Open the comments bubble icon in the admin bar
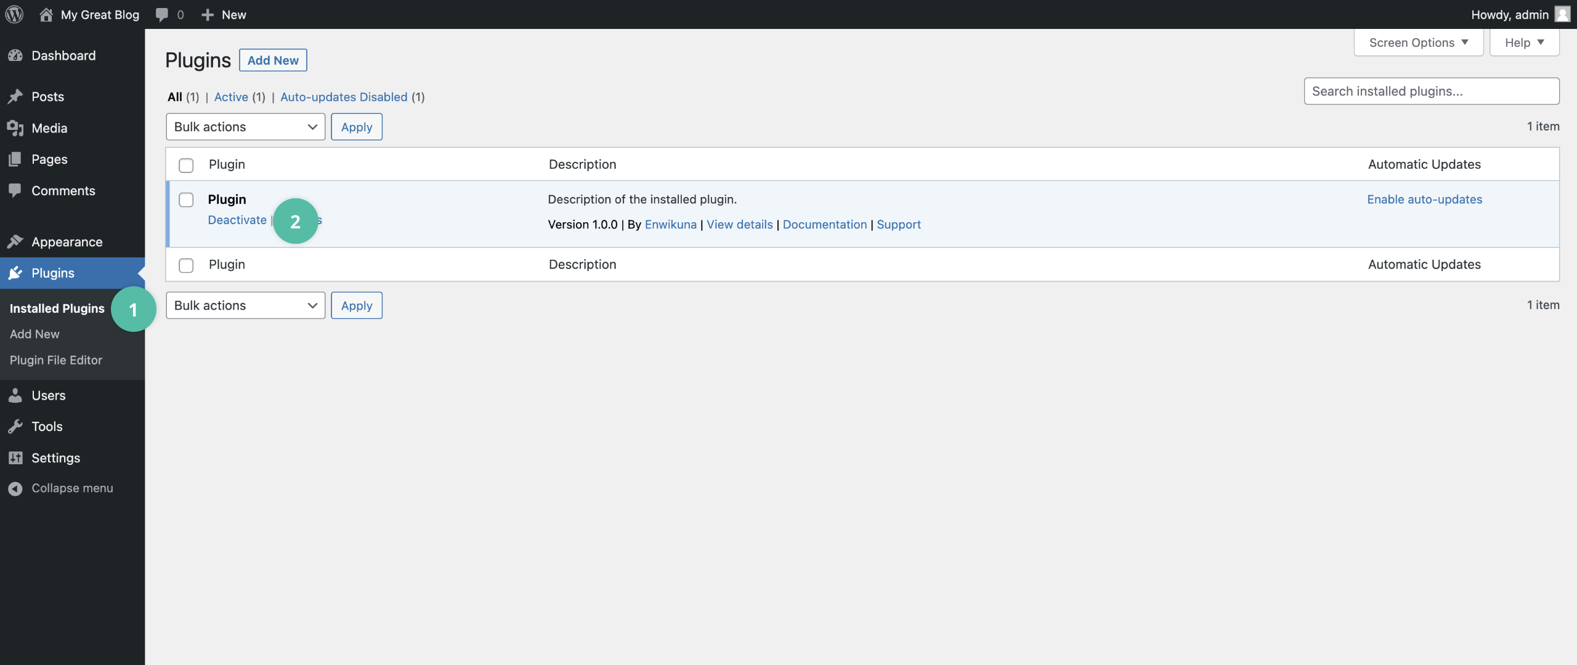 pos(162,15)
